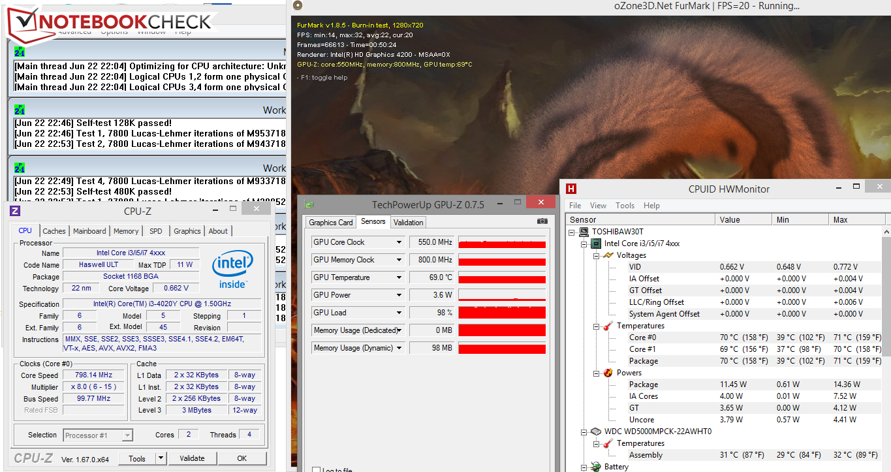The height and width of the screenshot is (472, 891).
Task: Click the HWMonitor red H title bar icon
Action: point(571,189)
